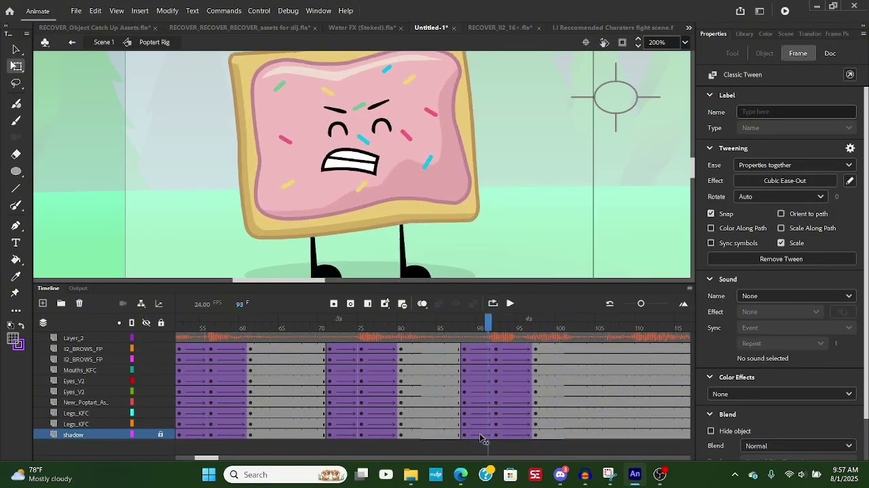Unlock the shadow layer

click(x=161, y=434)
